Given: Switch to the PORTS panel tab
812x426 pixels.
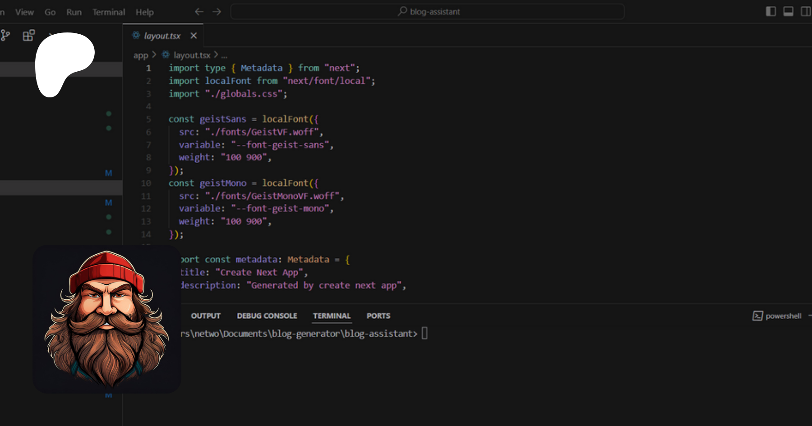Looking at the screenshot, I should coord(378,316).
